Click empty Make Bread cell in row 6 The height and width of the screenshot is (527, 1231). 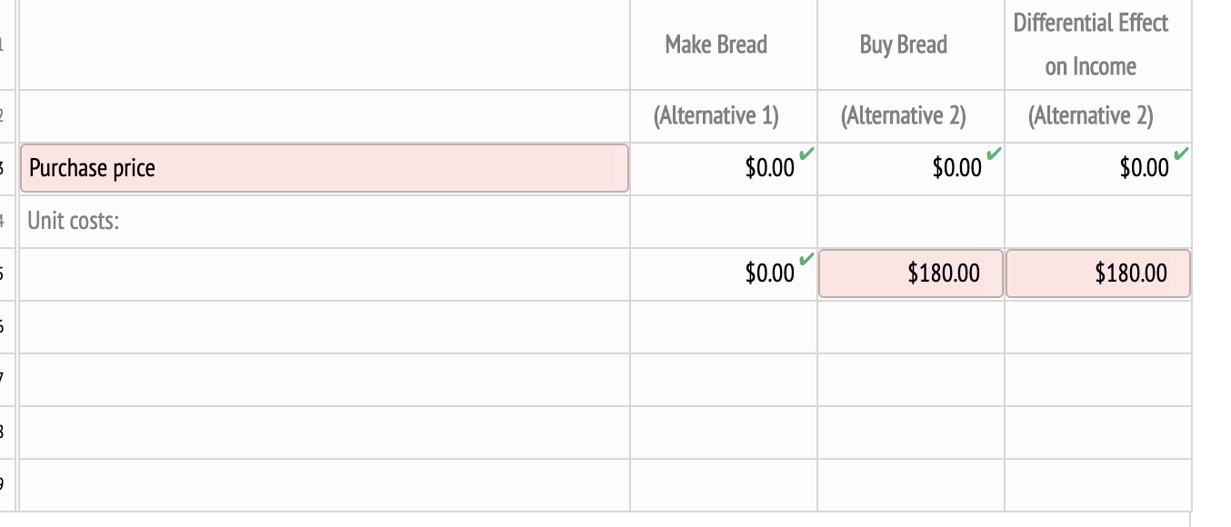point(723,327)
